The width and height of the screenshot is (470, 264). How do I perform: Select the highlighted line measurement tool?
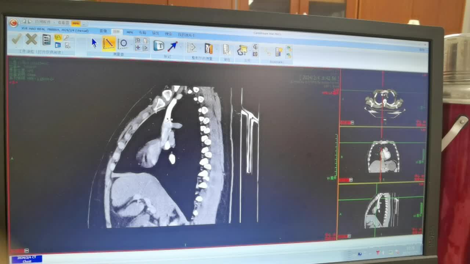click(x=108, y=44)
